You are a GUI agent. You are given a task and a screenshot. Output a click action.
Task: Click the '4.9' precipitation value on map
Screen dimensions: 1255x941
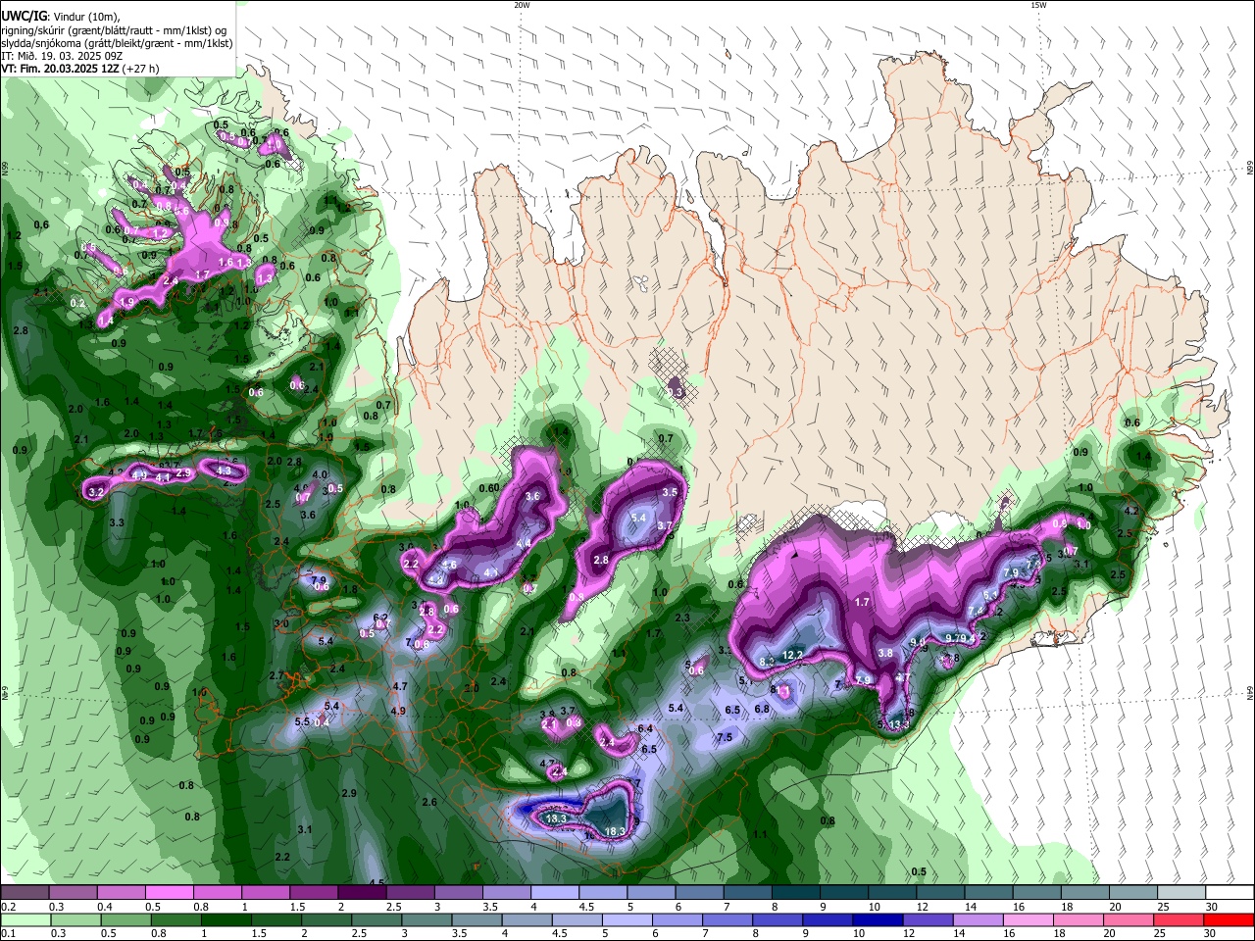click(x=398, y=711)
